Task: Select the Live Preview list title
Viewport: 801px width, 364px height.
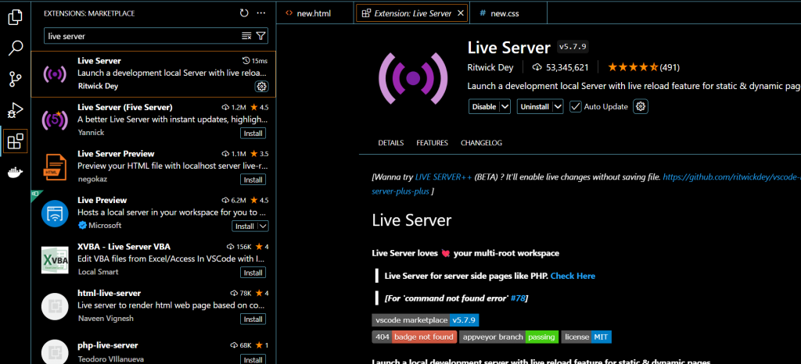Action: tap(102, 200)
